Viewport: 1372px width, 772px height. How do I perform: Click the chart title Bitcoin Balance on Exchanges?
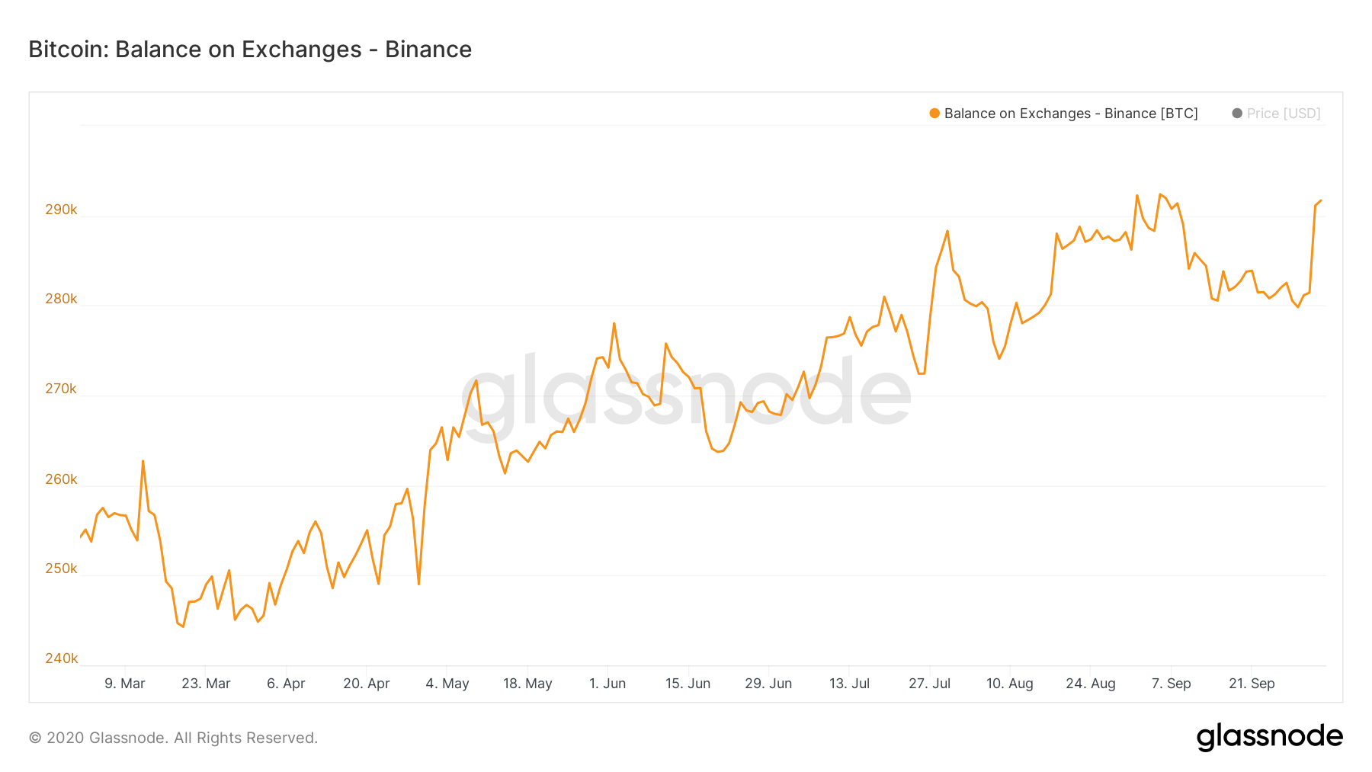point(250,50)
